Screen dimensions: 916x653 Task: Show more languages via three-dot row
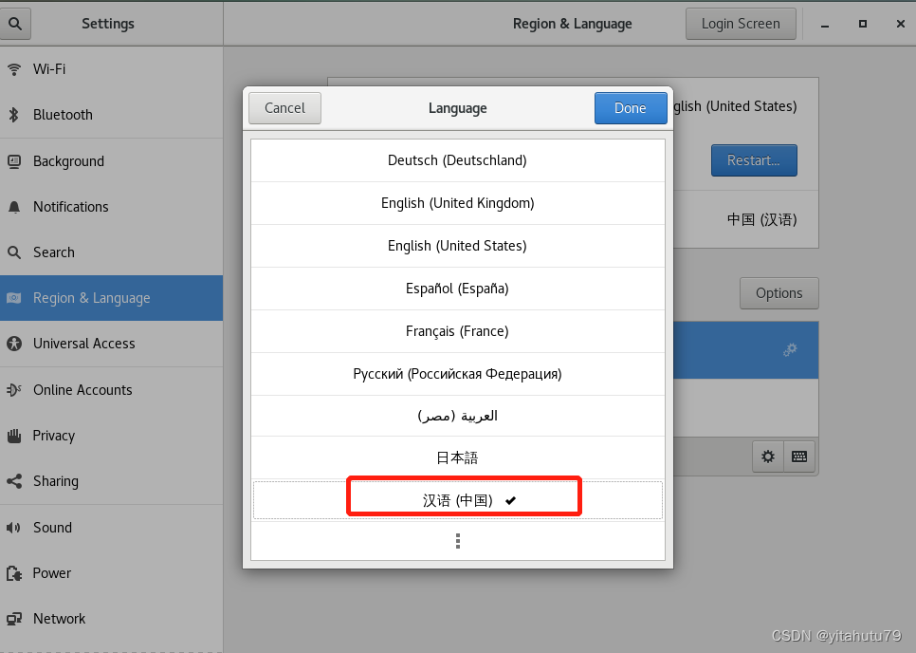[457, 541]
